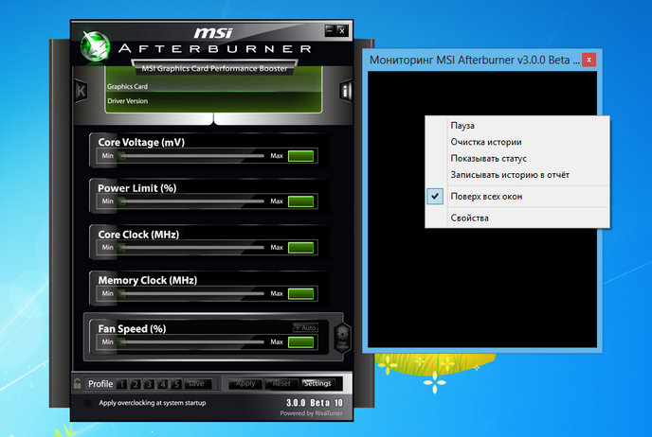Screen dimensions: 652x437
Task: Select profile slot 5
Action: [x=176, y=384]
